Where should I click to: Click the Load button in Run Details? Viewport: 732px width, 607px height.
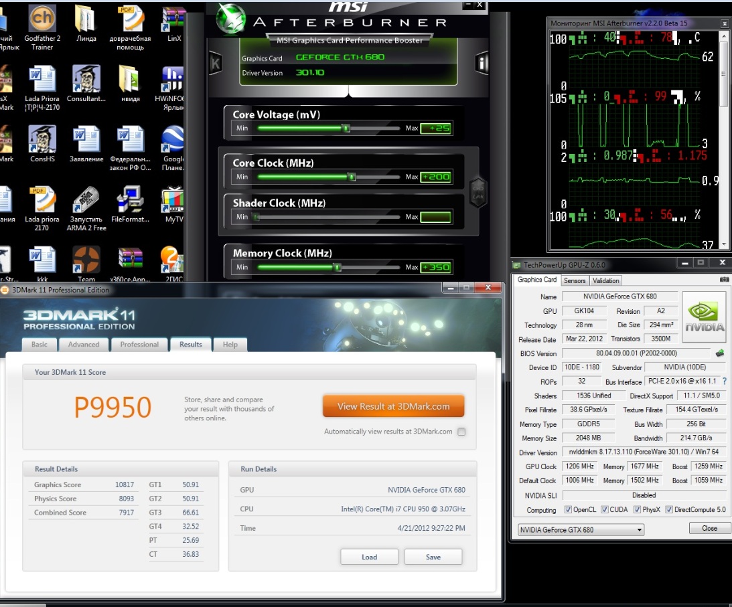(369, 557)
